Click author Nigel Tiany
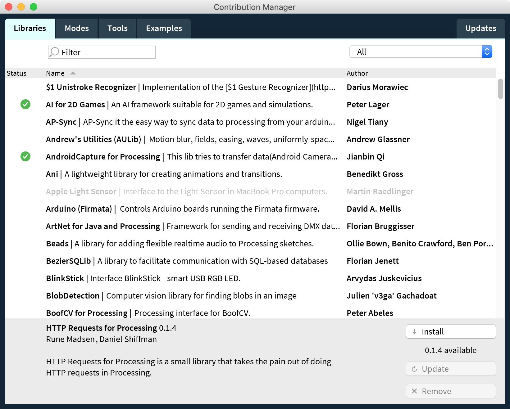The height and width of the screenshot is (409, 510). point(367,122)
